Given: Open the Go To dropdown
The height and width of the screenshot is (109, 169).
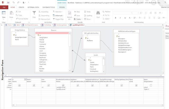Looking at the screenshot, I should click(106, 15).
